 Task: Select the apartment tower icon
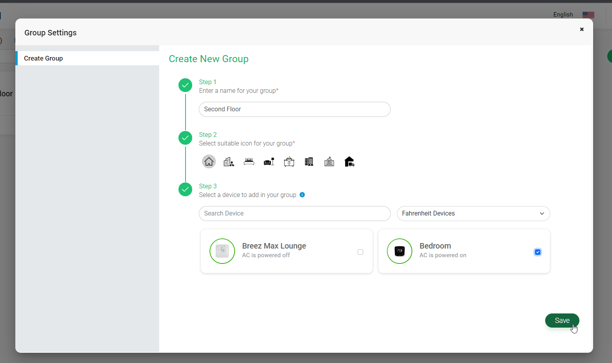click(309, 161)
